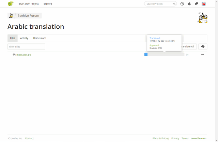Click the page scrollbar down arrow
Image resolution: width=218 pixels, height=142 pixels.
pyautogui.click(x=217, y=141)
